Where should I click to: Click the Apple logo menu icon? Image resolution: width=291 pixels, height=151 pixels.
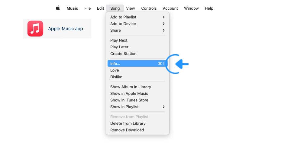point(58,8)
